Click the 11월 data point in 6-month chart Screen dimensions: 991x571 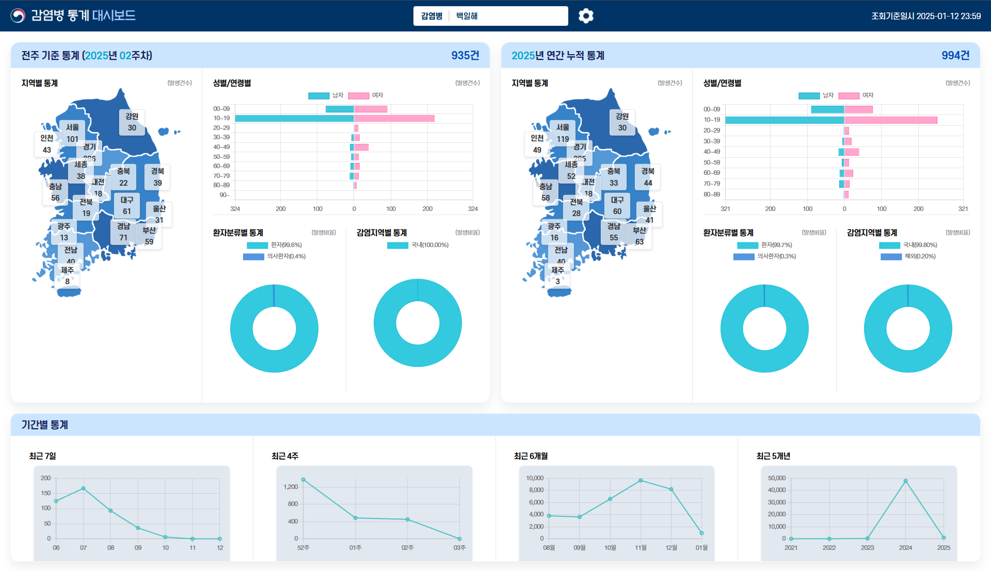[x=641, y=481]
